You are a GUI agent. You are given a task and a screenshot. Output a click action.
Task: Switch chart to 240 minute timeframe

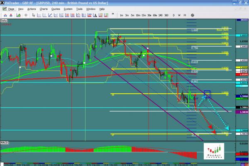coord(161,15)
